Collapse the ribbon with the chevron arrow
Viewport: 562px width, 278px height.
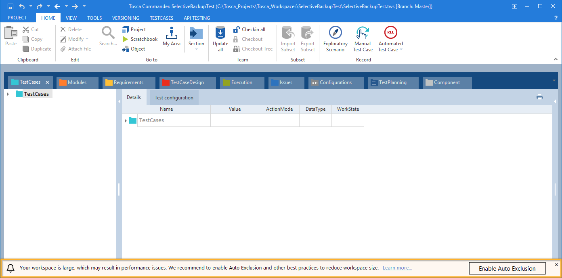556,59
